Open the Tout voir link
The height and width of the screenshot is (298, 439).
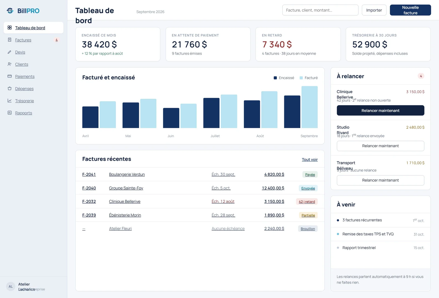[310, 160]
